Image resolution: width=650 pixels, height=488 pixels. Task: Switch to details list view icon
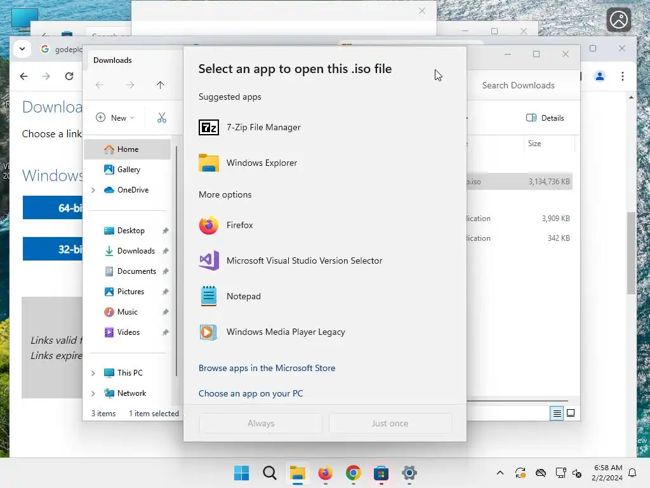(557, 413)
